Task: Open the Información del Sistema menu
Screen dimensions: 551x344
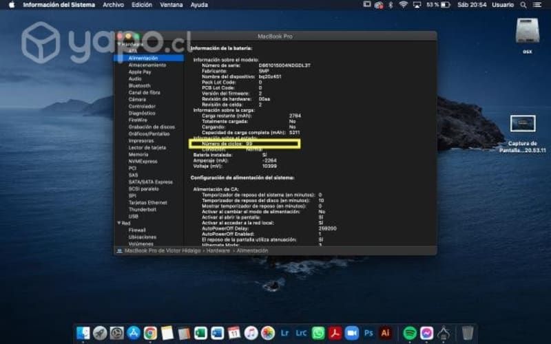Action: (59, 5)
